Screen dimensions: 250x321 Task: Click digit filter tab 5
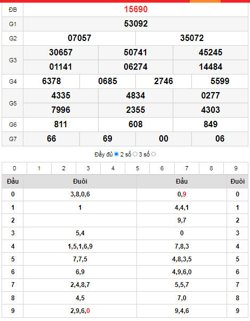pos(138,168)
